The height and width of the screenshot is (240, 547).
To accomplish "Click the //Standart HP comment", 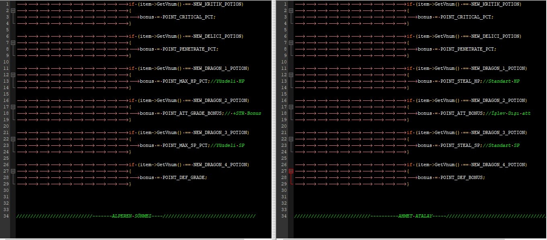I will (502, 81).
